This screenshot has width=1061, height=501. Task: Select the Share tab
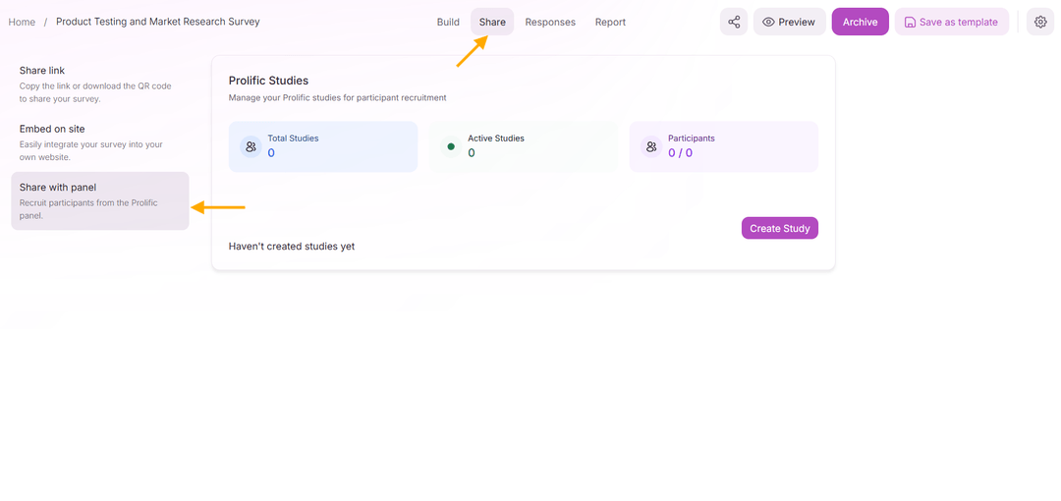pos(492,22)
